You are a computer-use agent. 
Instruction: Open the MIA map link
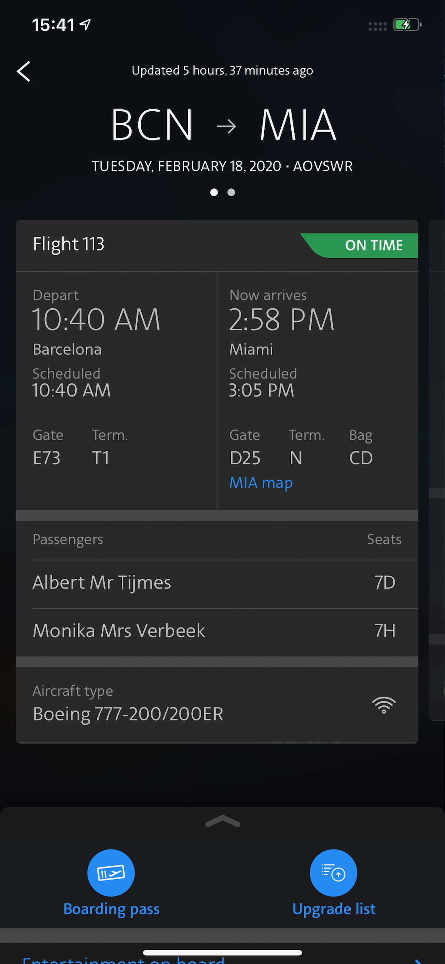coord(261,483)
